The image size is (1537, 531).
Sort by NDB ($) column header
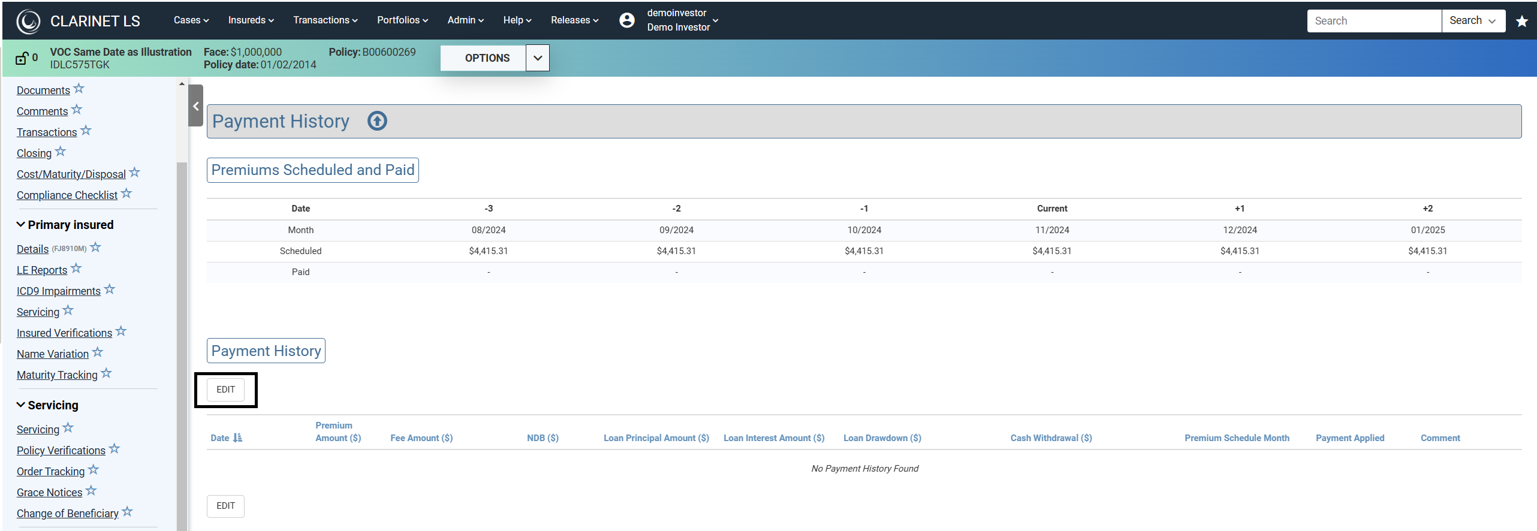(543, 438)
